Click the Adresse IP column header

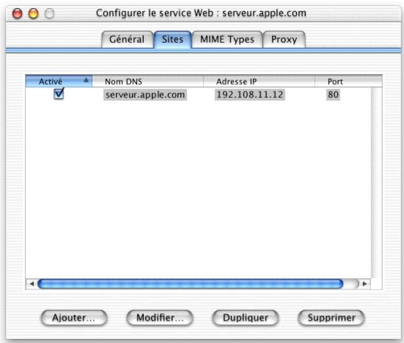(259, 82)
